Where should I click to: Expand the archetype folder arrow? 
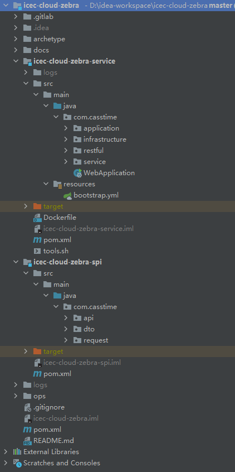16,39
